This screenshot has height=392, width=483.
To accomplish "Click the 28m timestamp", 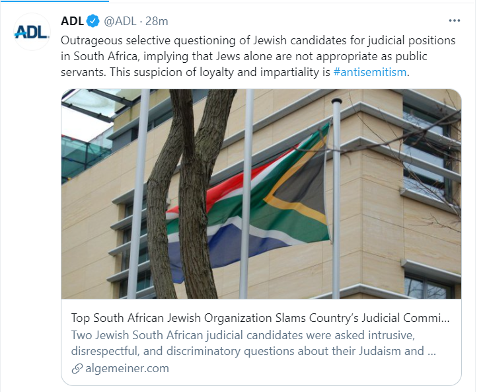I will pyautogui.click(x=157, y=21).
